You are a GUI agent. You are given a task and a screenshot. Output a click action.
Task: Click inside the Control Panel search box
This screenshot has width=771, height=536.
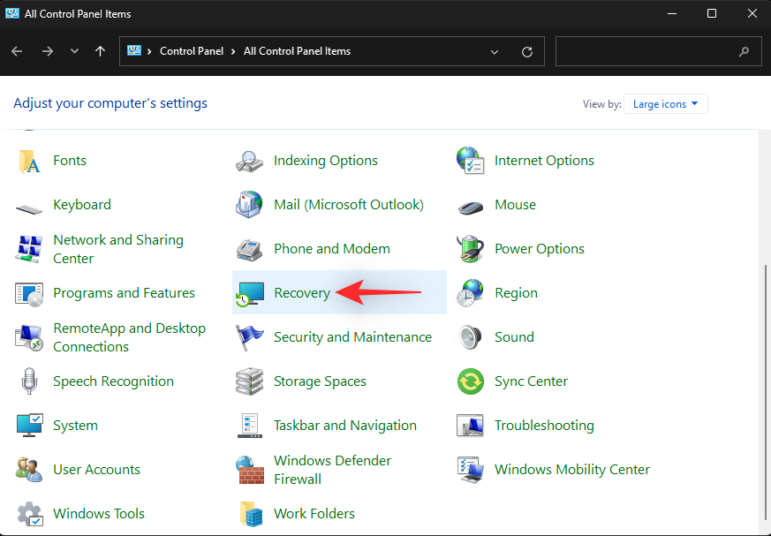click(659, 51)
